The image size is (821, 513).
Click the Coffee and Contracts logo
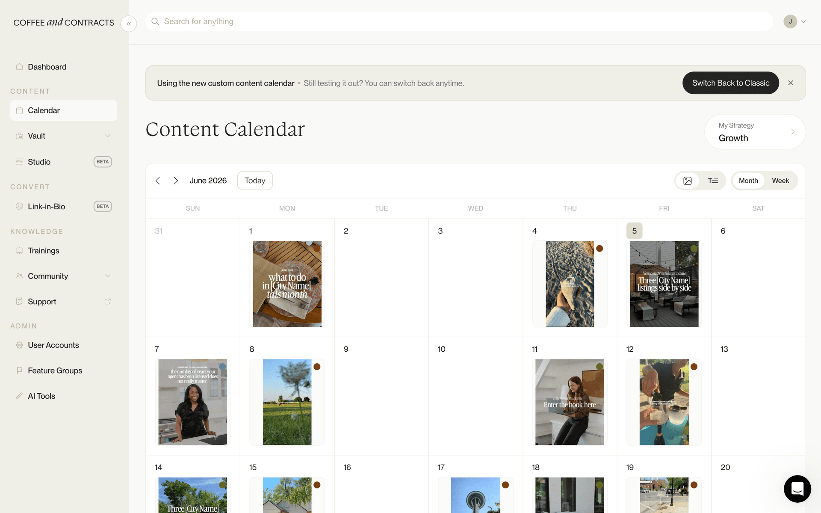click(64, 22)
